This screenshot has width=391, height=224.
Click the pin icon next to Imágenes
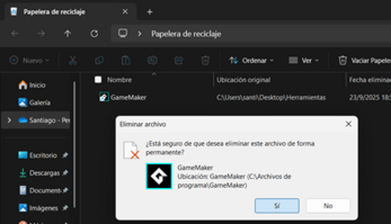[65, 208]
